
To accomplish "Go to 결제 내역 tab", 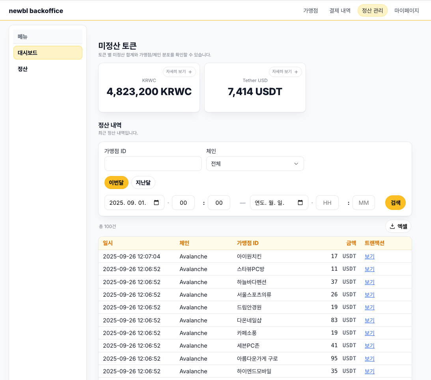I will pos(340,11).
